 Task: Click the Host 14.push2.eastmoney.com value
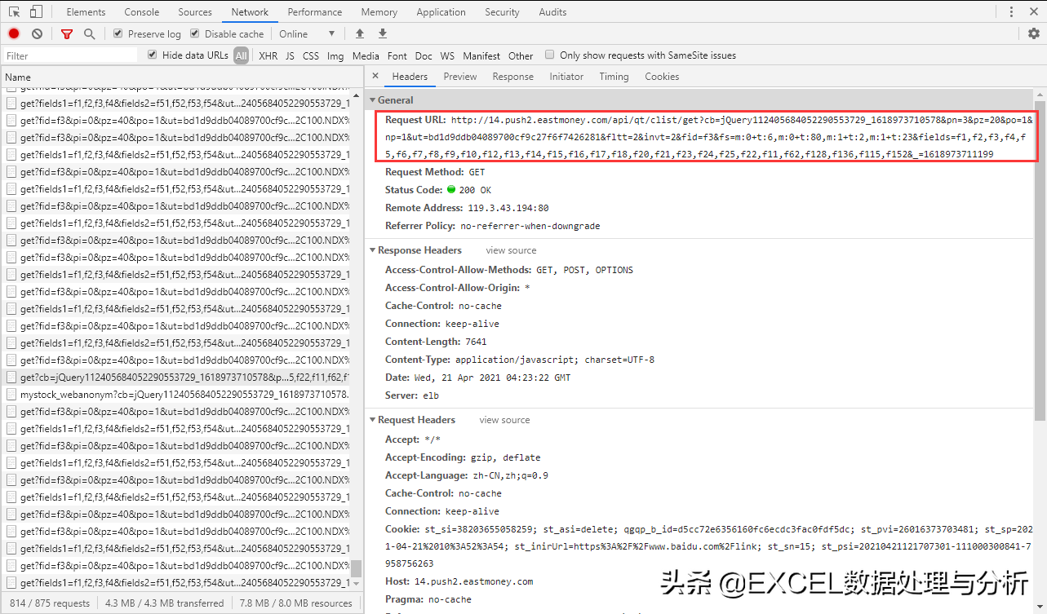pos(473,581)
